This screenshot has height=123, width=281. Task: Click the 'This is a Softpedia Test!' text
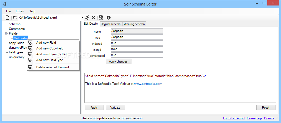pos(102,83)
